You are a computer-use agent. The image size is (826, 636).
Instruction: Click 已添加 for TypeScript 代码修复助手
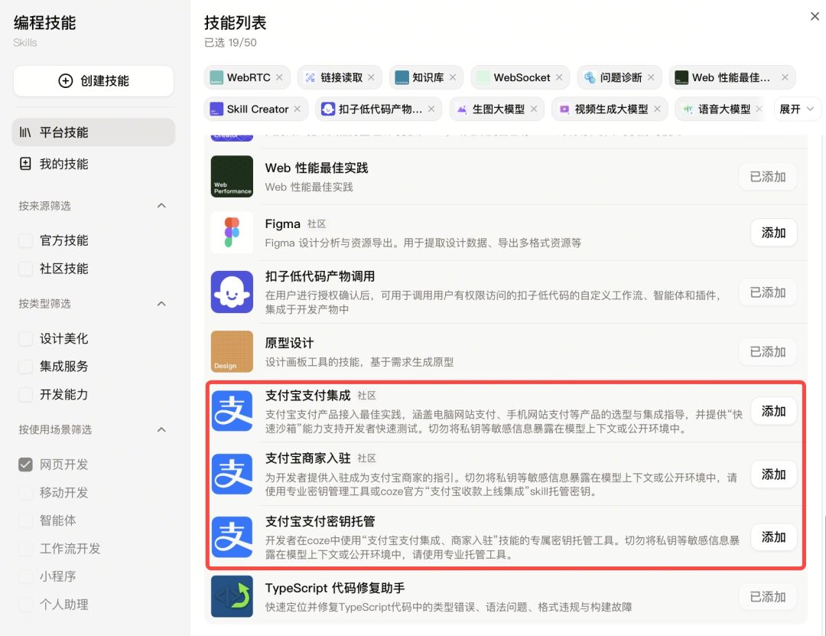(x=768, y=596)
